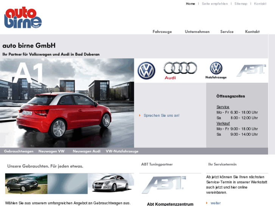Open the VW Nutzfahrzeuge logo
The height and width of the screenshot is (206, 275).
coord(216,70)
